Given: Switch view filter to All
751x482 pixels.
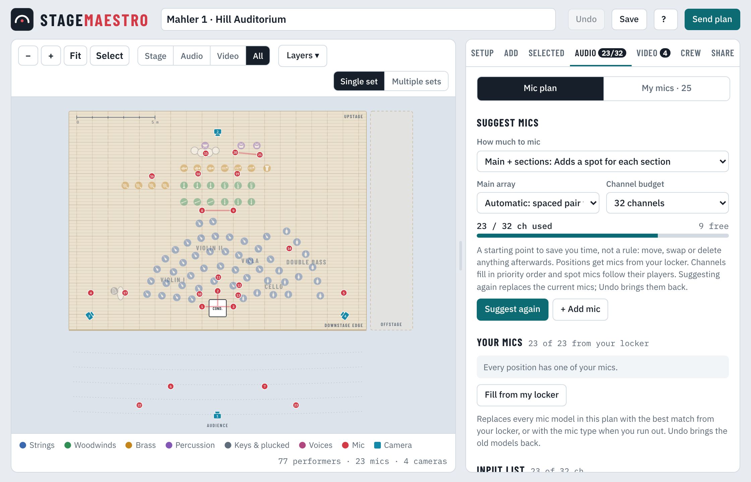Looking at the screenshot, I should [258, 56].
